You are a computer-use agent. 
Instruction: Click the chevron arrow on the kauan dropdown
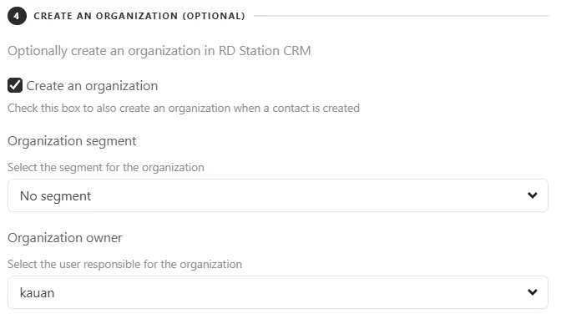pos(533,292)
